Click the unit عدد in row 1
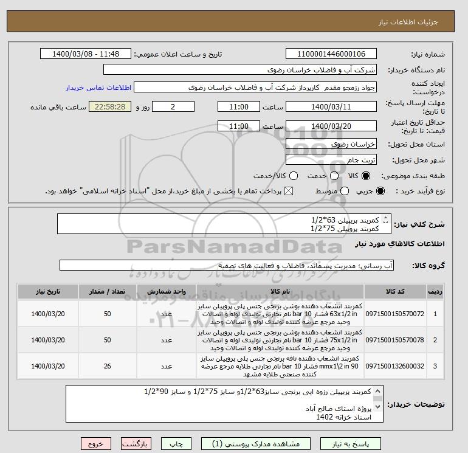This screenshot has height=453, width=468. (x=167, y=314)
